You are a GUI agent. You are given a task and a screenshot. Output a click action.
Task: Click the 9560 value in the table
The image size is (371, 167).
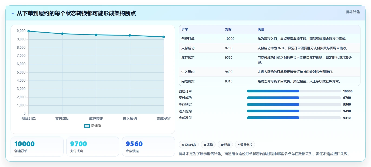pyautogui.click(x=229, y=58)
